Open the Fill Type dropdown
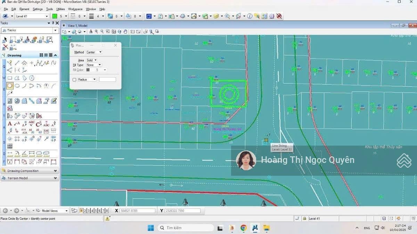This screenshot has width=417, height=234. [94, 65]
